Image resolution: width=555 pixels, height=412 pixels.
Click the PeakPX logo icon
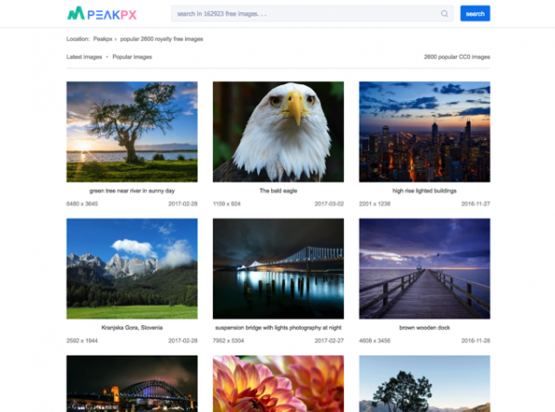77,14
